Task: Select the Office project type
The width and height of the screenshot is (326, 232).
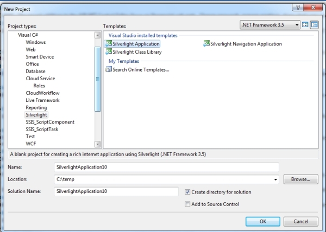Action: [32, 64]
